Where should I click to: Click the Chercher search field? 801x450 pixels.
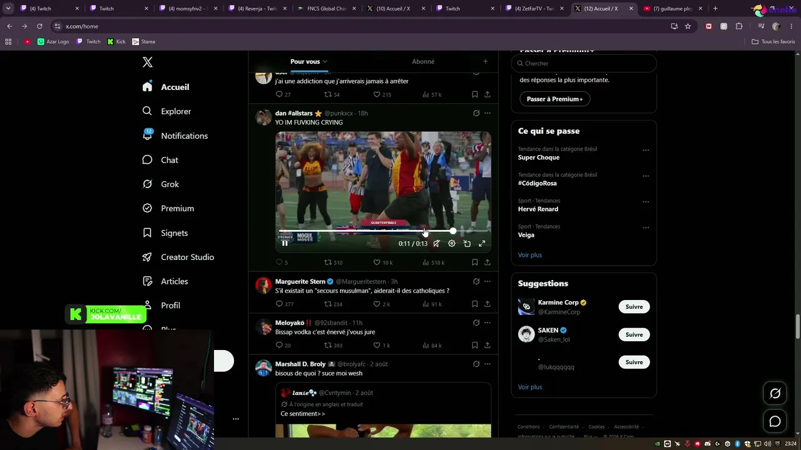point(584,63)
